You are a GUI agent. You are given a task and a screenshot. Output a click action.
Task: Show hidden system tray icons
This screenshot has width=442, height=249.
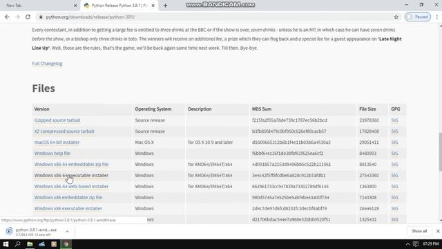click(407, 244)
